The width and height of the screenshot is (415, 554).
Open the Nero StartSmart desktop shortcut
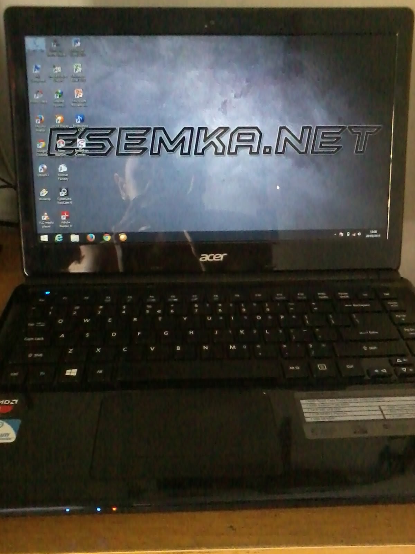tap(61, 147)
